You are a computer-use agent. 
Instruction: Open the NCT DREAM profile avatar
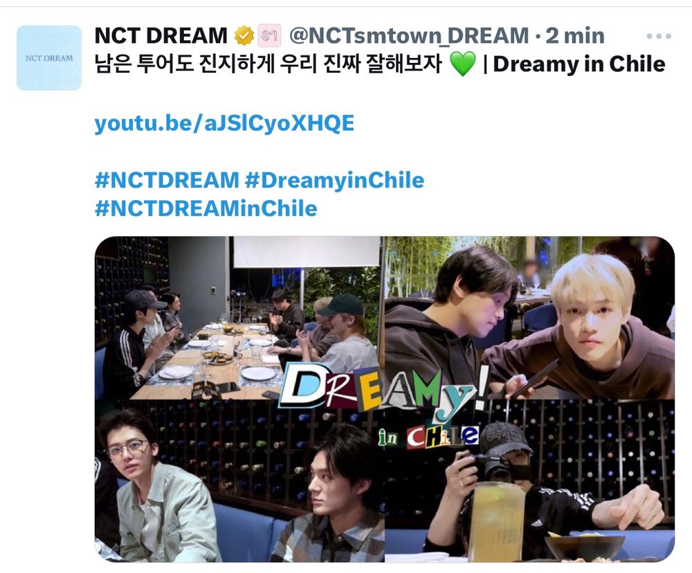point(49,58)
